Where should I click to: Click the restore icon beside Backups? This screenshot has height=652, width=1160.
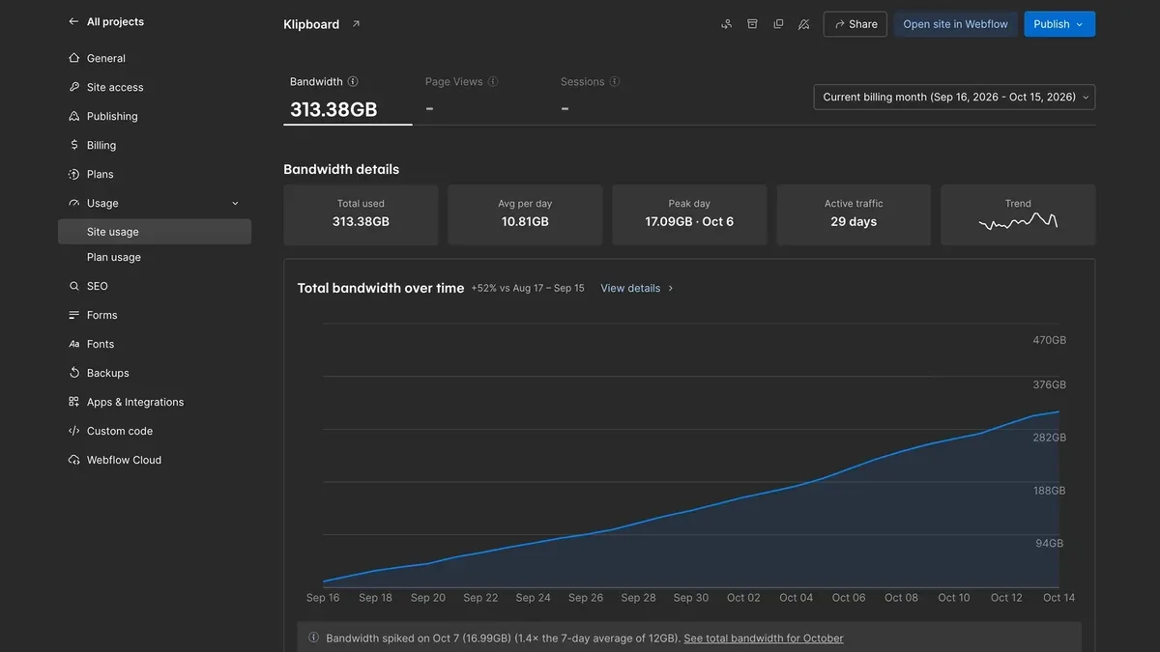point(74,373)
